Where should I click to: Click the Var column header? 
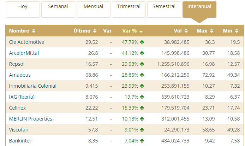click(x=107, y=31)
